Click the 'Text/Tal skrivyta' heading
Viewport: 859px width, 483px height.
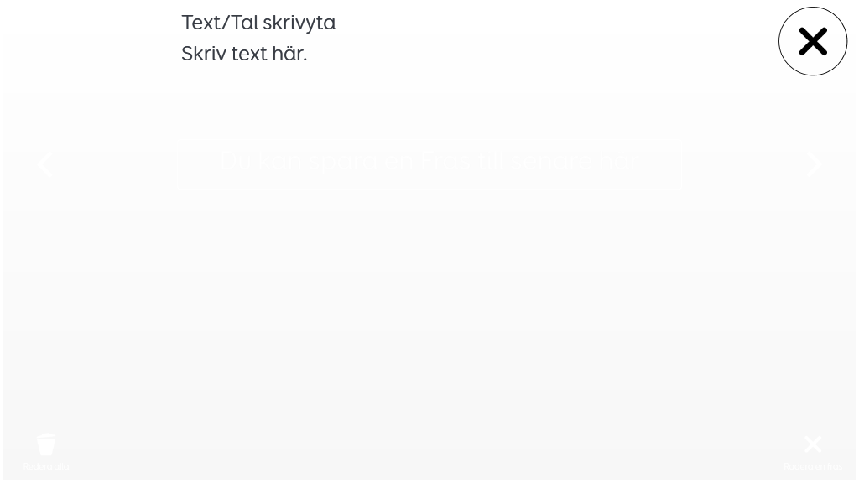coord(258,22)
